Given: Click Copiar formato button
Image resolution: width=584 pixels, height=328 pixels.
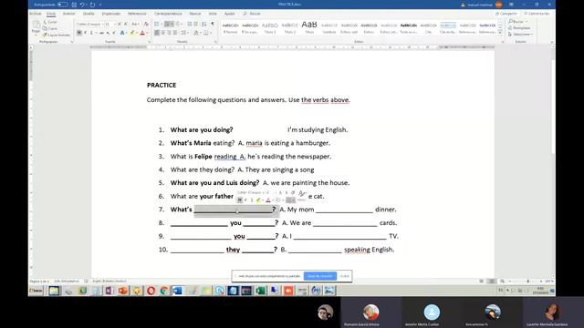Looking at the screenshot, I should click(57, 35).
